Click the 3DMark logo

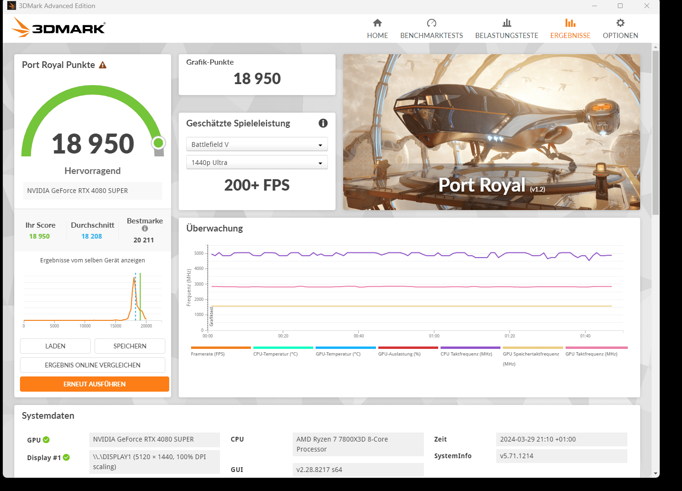pos(58,28)
